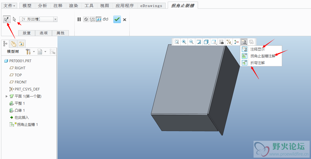Switch to the 视图 ribbon tab
Screen dimensions: 311x159
105,6
